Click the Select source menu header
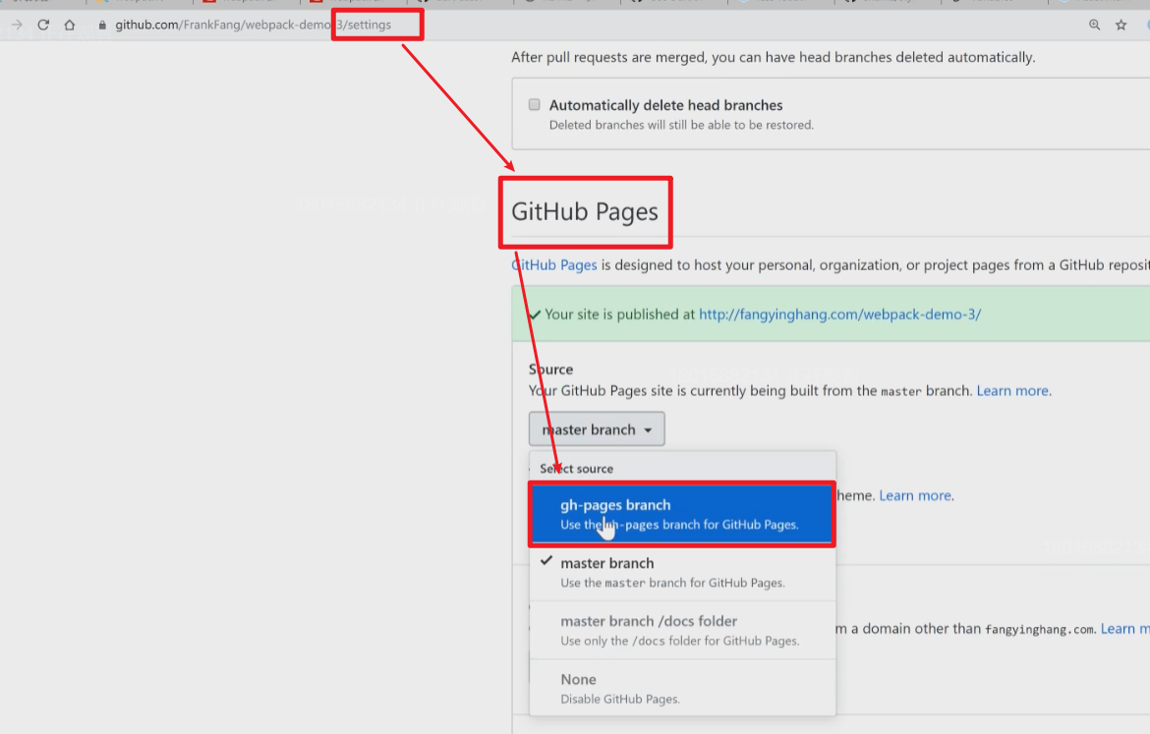This screenshot has height=734, width=1150. [x=576, y=469]
